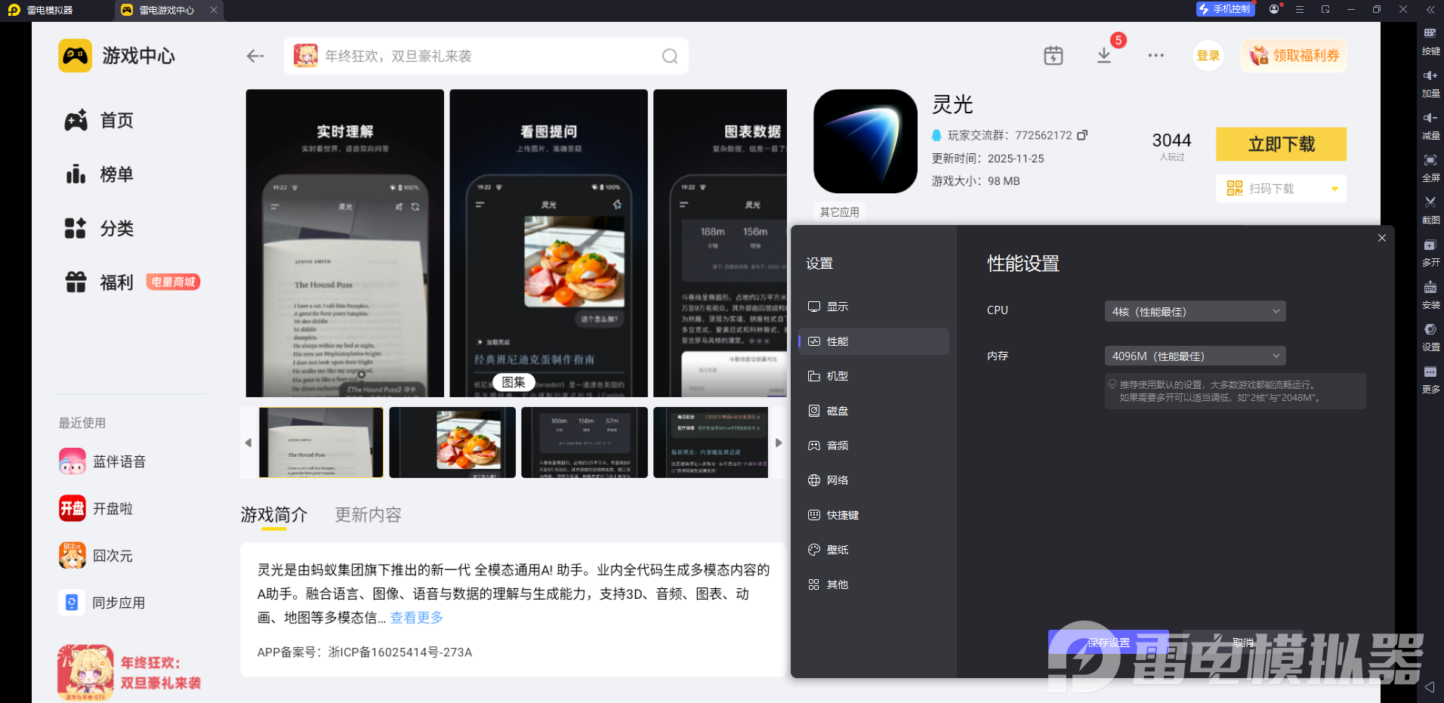Click the search magnifier icon
The image size is (1444, 703).
(x=670, y=56)
